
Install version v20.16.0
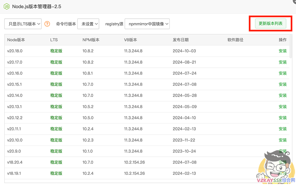click(x=283, y=73)
